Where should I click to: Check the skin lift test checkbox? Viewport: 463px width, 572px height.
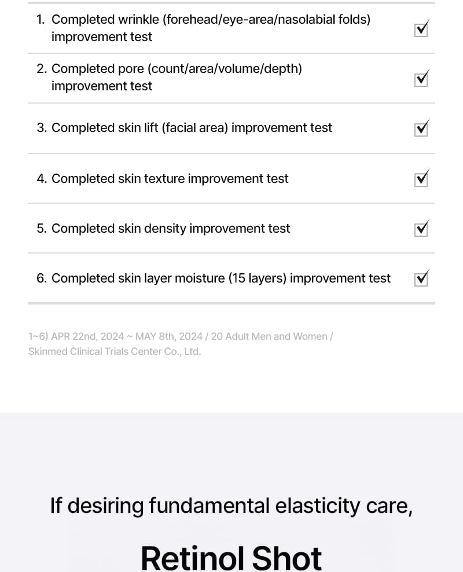tap(421, 129)
